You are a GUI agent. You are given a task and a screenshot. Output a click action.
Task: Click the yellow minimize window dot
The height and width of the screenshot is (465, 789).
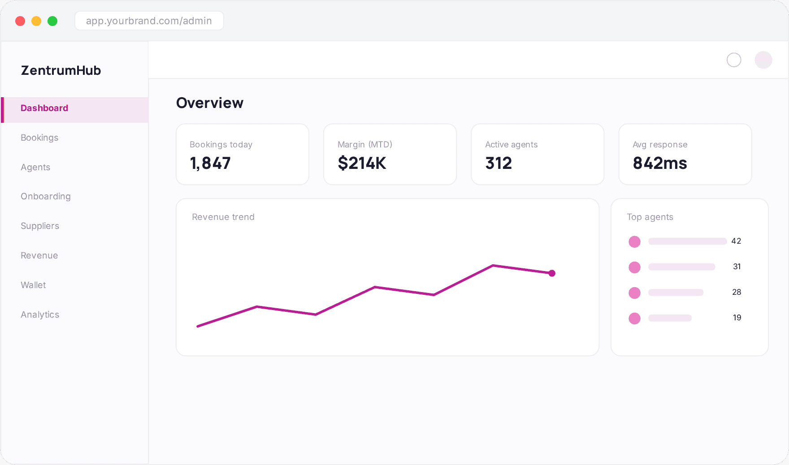point(36,21)
